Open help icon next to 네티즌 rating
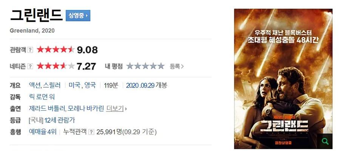Viewport: 340px width, 151px height. tap(30, 66)
